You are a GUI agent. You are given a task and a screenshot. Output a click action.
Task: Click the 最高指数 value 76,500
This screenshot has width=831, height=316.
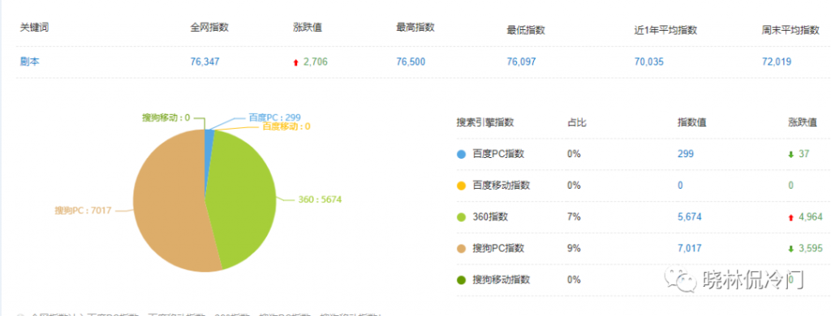click(x=411, y=62)
